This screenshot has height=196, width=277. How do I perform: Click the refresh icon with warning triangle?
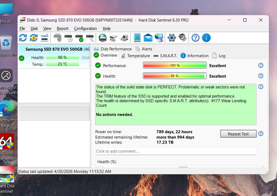click(34, 38)
